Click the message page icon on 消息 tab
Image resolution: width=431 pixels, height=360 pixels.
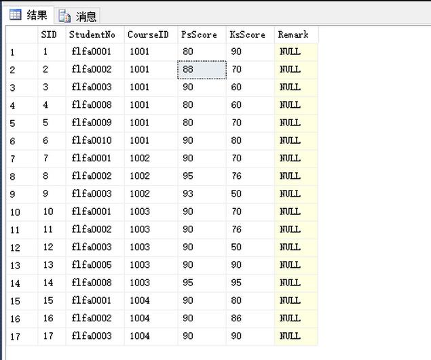click(x=65, y=16)
